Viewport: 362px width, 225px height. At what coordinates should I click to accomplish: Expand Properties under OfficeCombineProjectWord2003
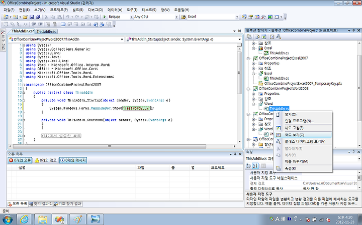coord(253,94)
